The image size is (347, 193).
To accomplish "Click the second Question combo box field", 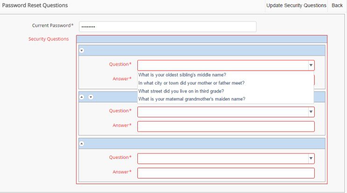I will 222,112.
